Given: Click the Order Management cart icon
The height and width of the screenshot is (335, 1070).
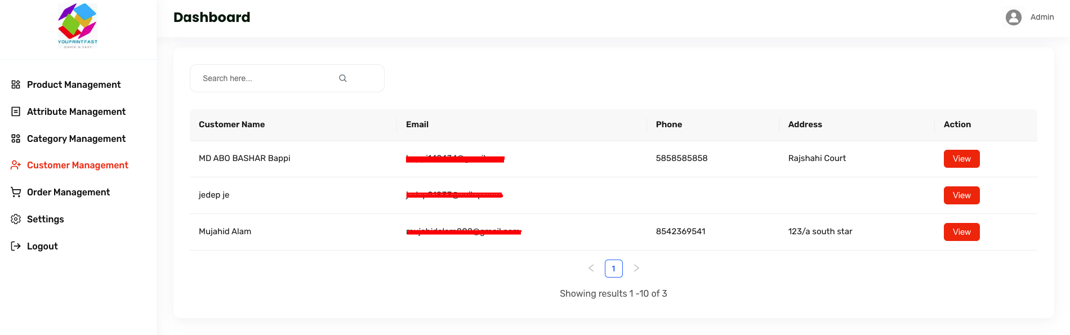Looking at the screenshot, I should (16, 192).
